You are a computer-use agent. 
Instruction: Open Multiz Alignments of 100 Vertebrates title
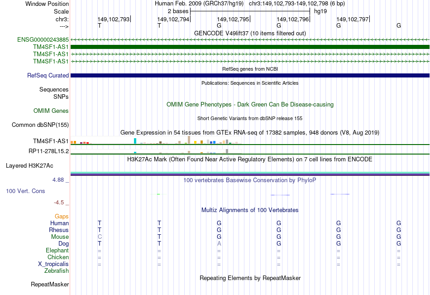point(250,210)
